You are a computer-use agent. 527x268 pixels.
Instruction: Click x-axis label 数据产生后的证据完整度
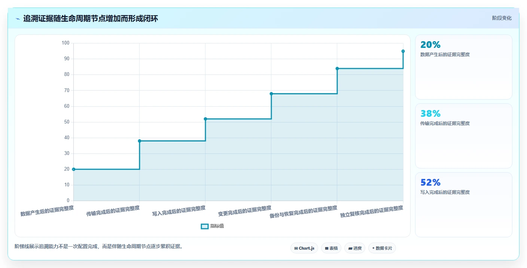click(x=47, y=211)
